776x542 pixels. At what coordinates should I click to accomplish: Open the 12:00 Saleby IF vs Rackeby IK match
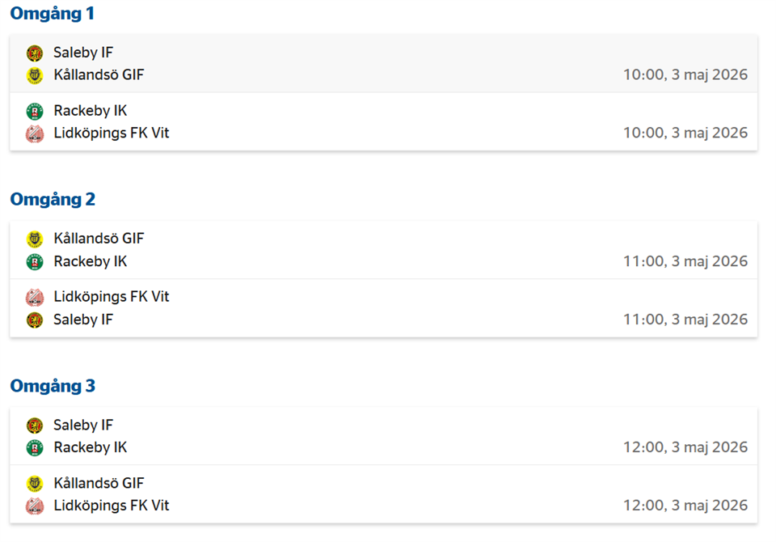383,436
